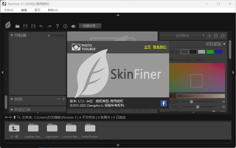Open the 主页 homepage link
This screenshot has height=148, width=236.
coord(147,47)
